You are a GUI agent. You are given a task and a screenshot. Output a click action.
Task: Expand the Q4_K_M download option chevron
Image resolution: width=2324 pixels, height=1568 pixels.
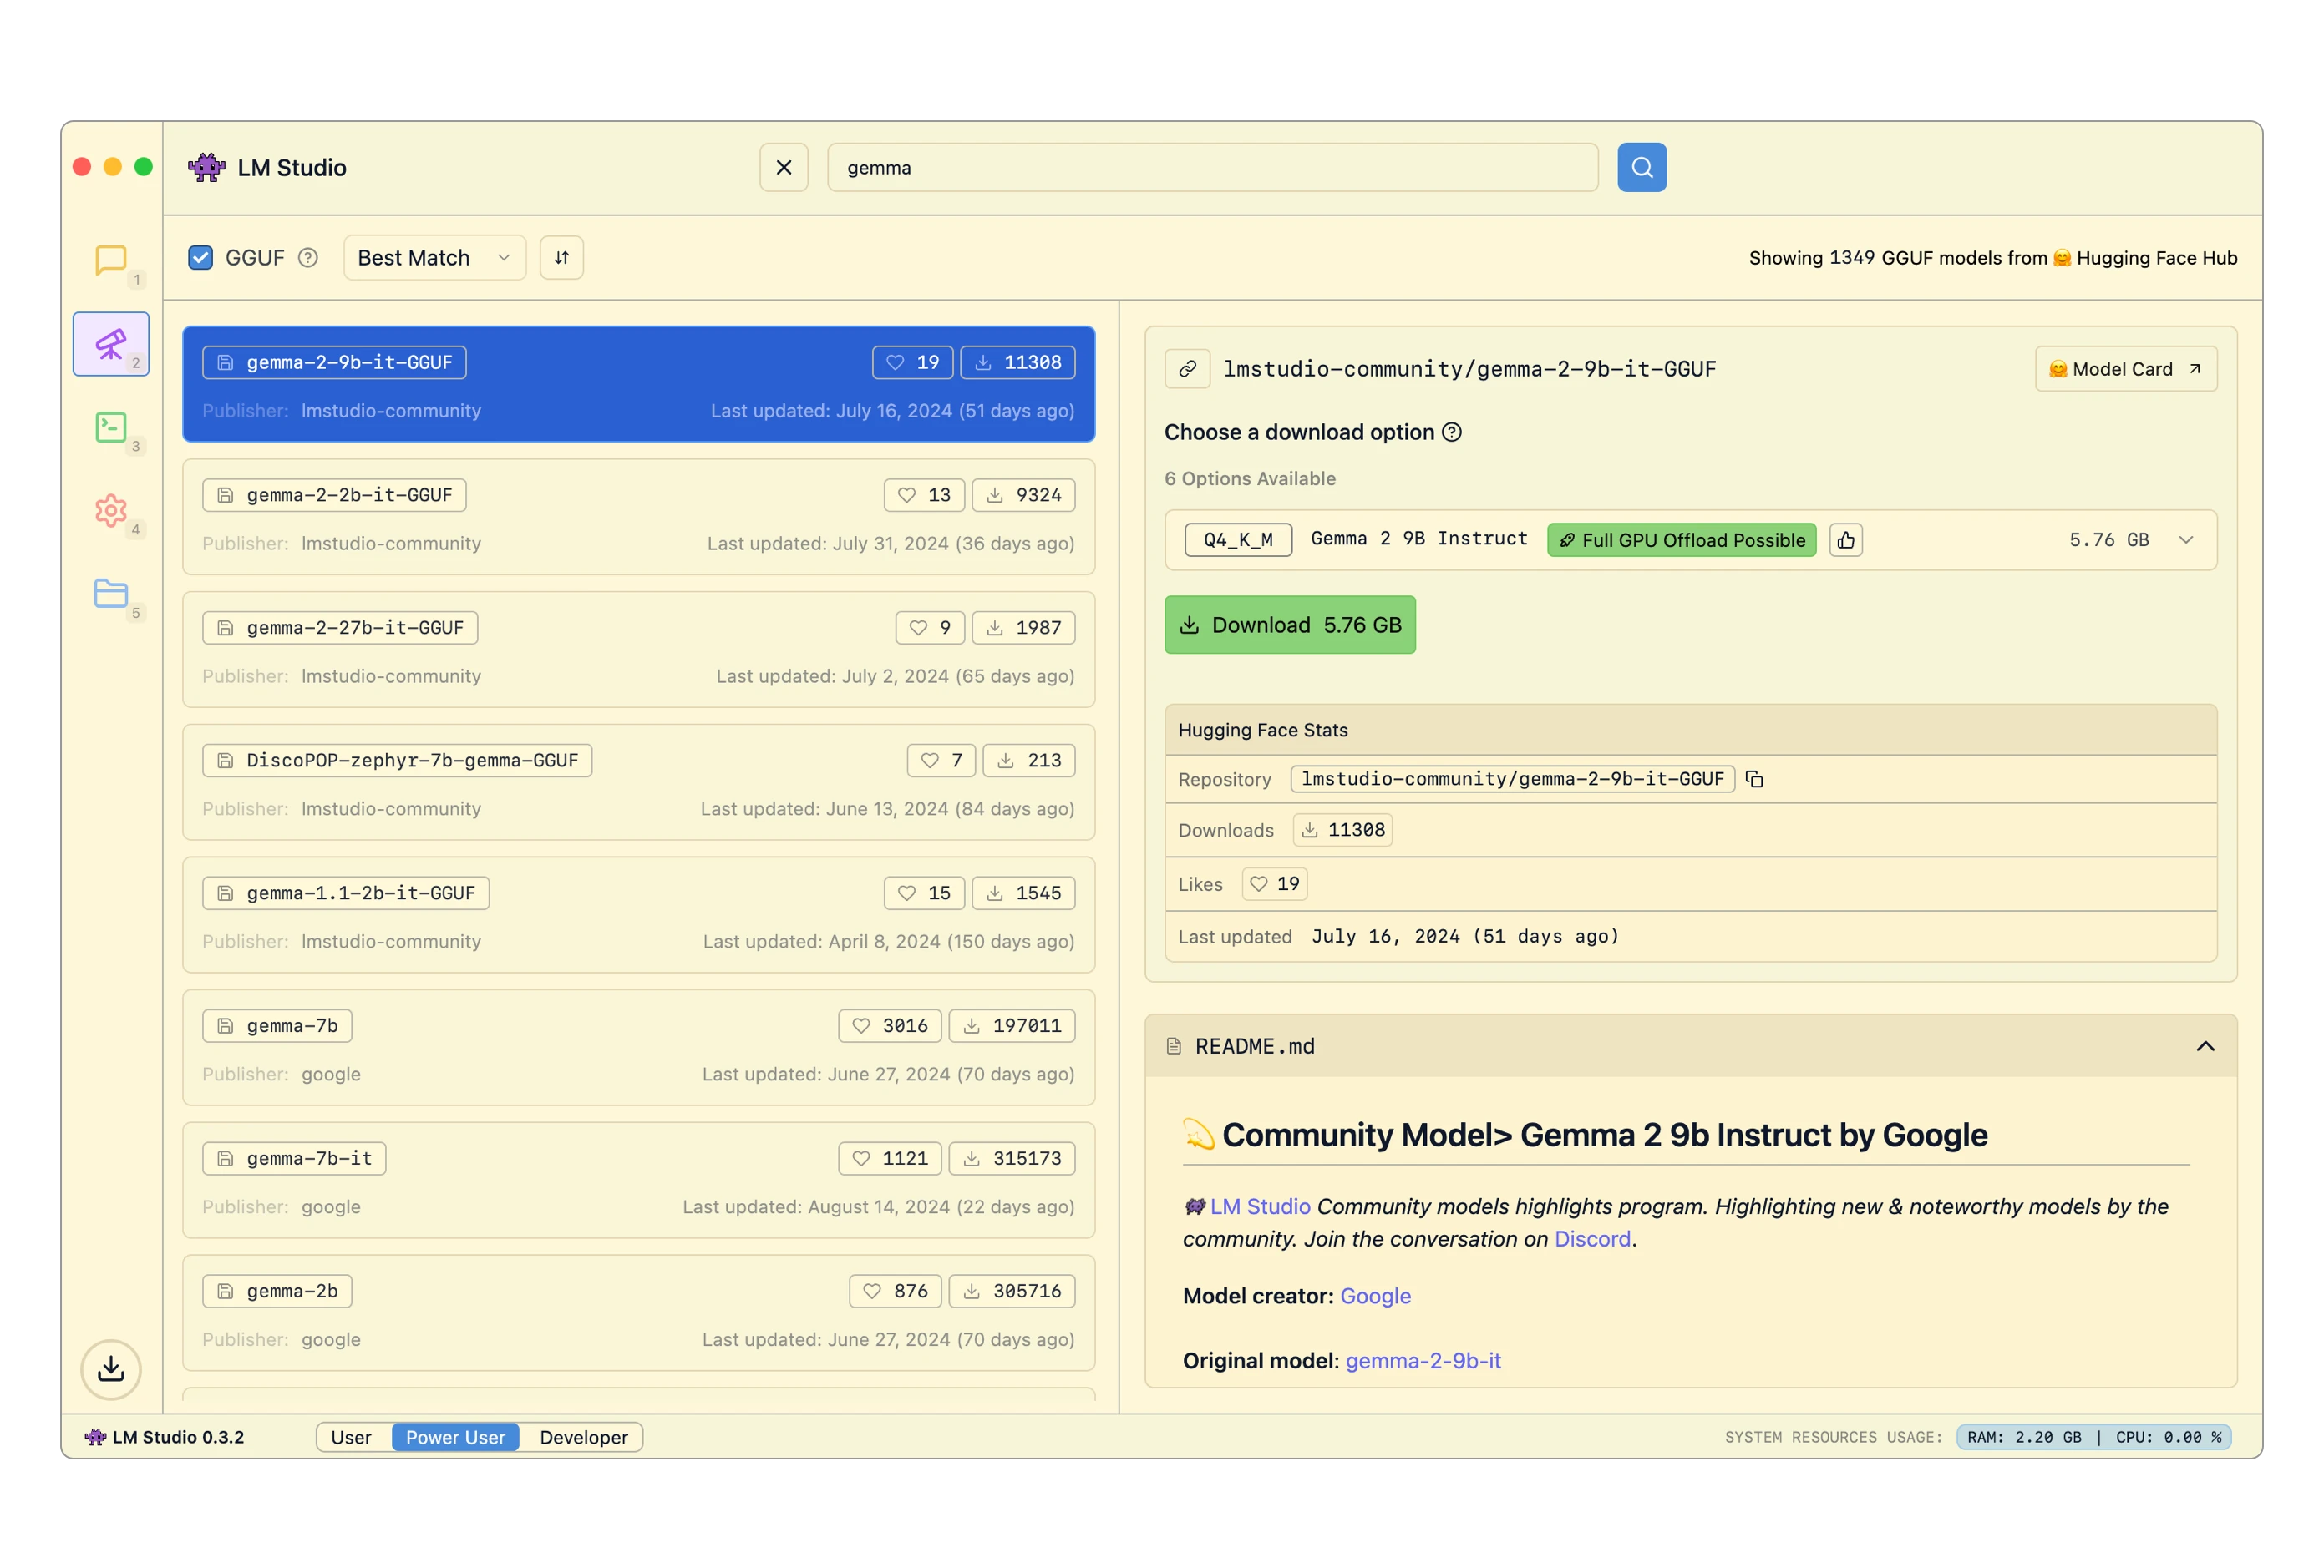[x=2185, y=539]
